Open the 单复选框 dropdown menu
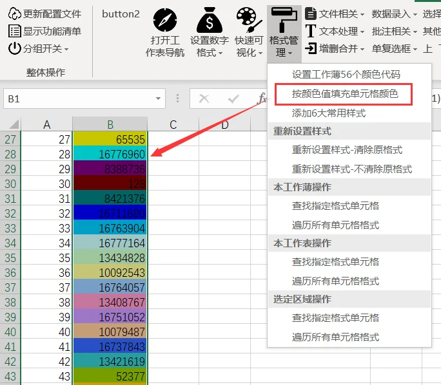Viewport: 441px width, 385px height. click(x=395, y=49)
